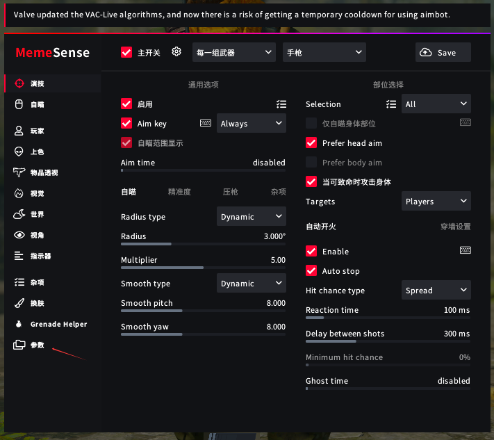494x440 pixels.
Task: Click the Save button
Action: pos(443,52)
